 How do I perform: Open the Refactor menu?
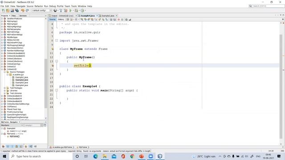click(x=39, y=6)
